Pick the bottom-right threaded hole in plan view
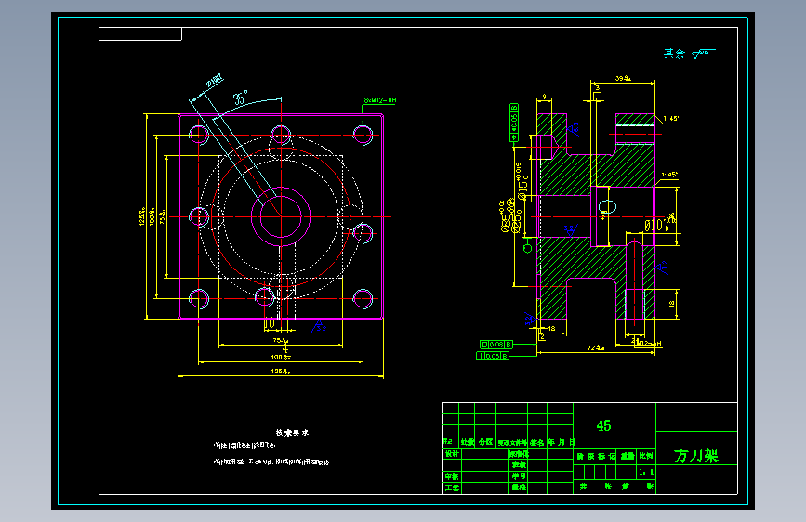This screenshot has width=806, height=522. pos(363,298)
